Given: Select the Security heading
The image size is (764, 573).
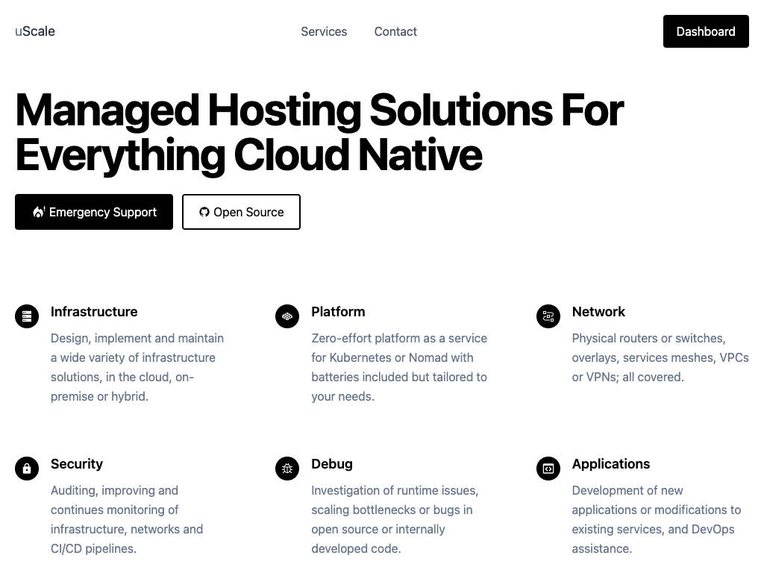Looking at the screenshot, I should [77, 464].
